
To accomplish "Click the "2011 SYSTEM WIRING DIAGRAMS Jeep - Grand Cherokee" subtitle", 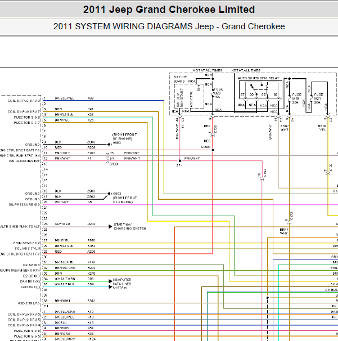I will point(169,26).
